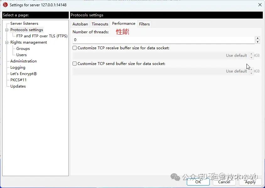
Task: Select the Groups page under Rights management
Action: 23,48
